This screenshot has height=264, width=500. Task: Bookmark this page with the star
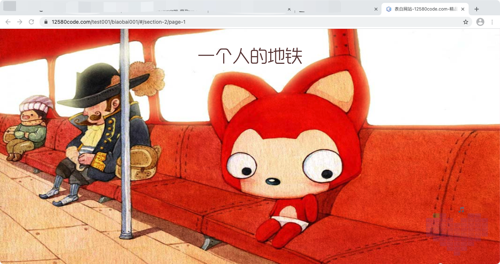(x=466, y=22)
